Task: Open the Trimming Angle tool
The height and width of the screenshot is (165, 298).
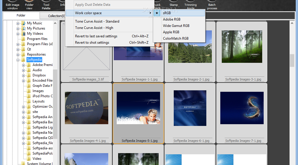Action: tap(190, 5)
